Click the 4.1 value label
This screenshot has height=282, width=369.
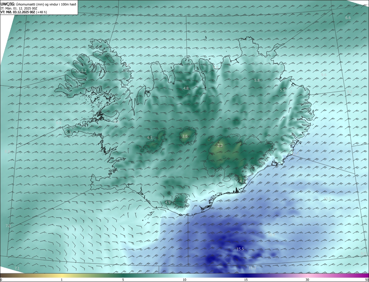pyautogui.click(x=242, y=181)
